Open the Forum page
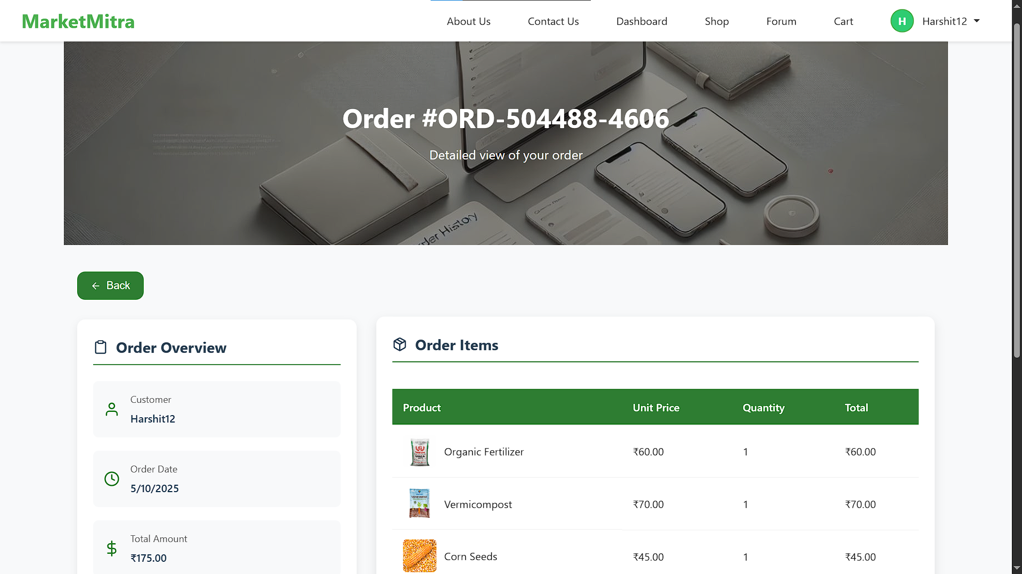 coord(781,21)
